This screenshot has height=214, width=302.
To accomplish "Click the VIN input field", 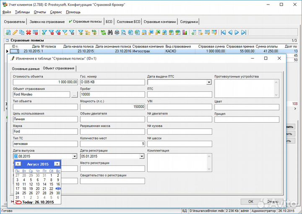I will (x=180, y=107).
